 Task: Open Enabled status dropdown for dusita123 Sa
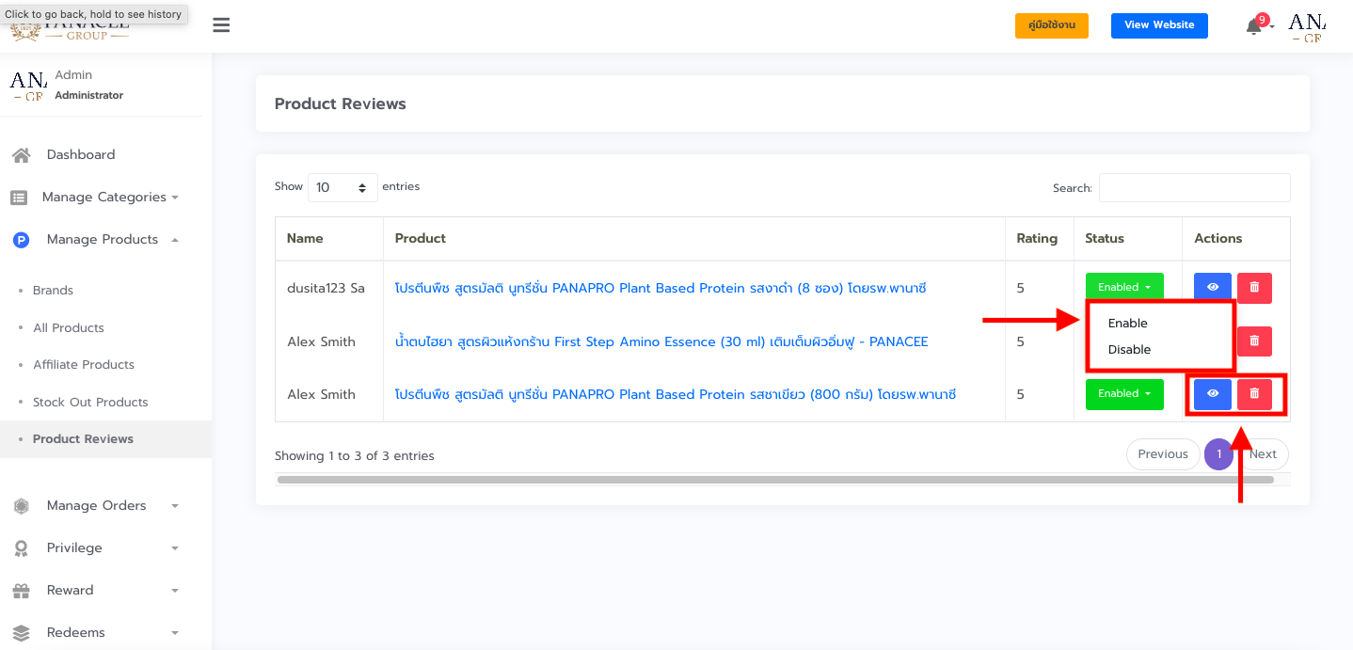pos(1124,288)
